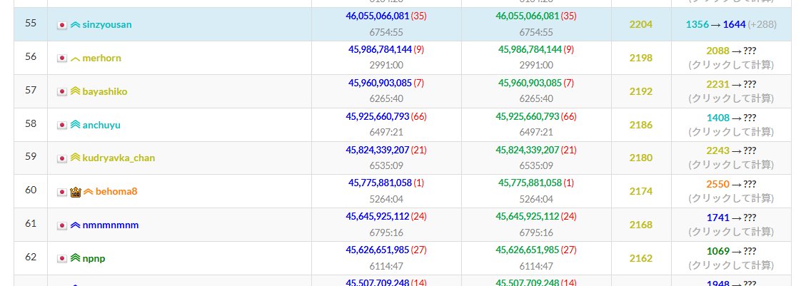Open bayashiko's user profile link
811x286 pixels.
click(x=105, y=91)
